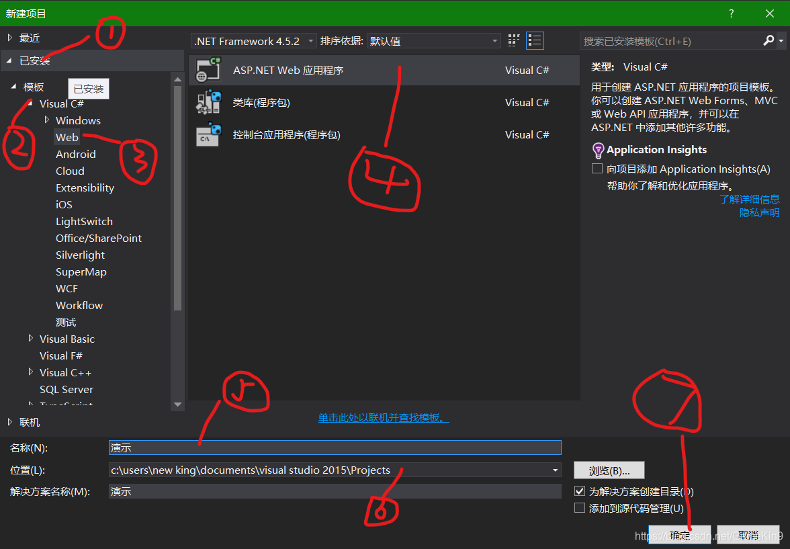The image size is (790, 549).
Task: Select the Cloud template category
Action: (70, 171)
